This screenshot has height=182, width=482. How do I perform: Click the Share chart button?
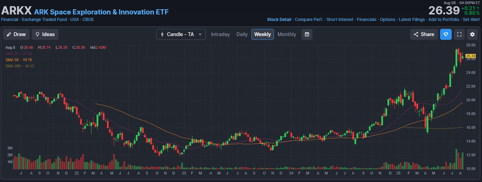pos(424,34)
